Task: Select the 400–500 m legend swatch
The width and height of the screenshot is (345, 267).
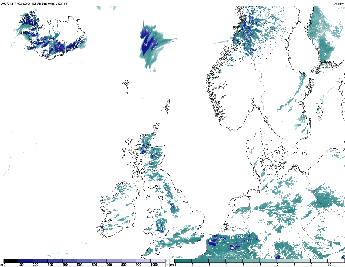Action: click(x=70, y=261)
